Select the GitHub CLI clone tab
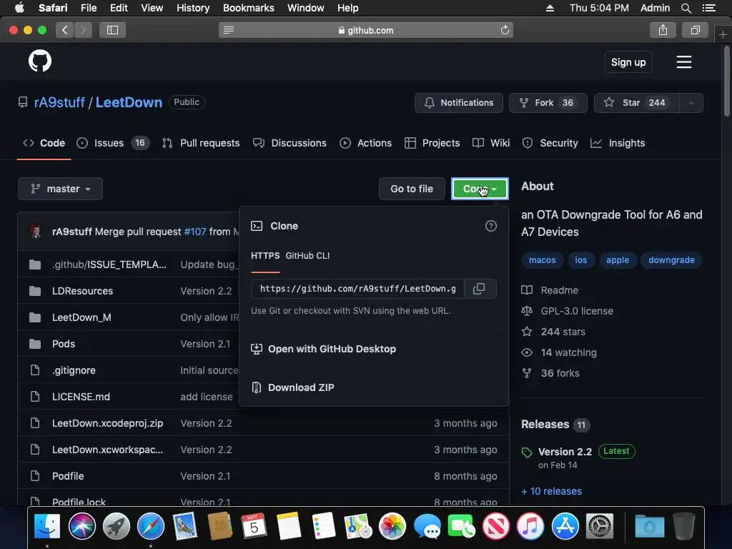732x549 pixels. (307, 256)
